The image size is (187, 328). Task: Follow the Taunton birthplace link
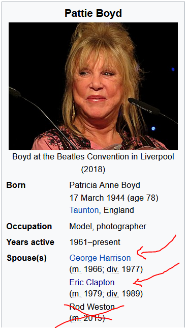pyautogui.click(x=84, y=210)
